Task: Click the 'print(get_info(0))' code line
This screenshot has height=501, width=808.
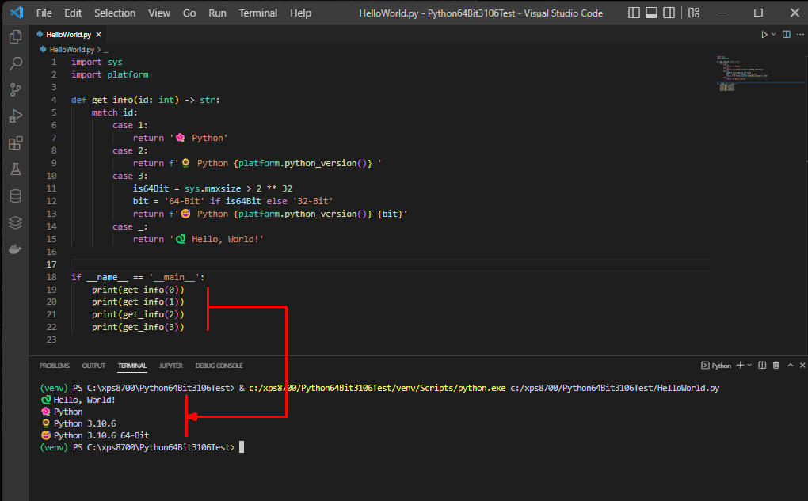Action: click(x=138, y=290)
